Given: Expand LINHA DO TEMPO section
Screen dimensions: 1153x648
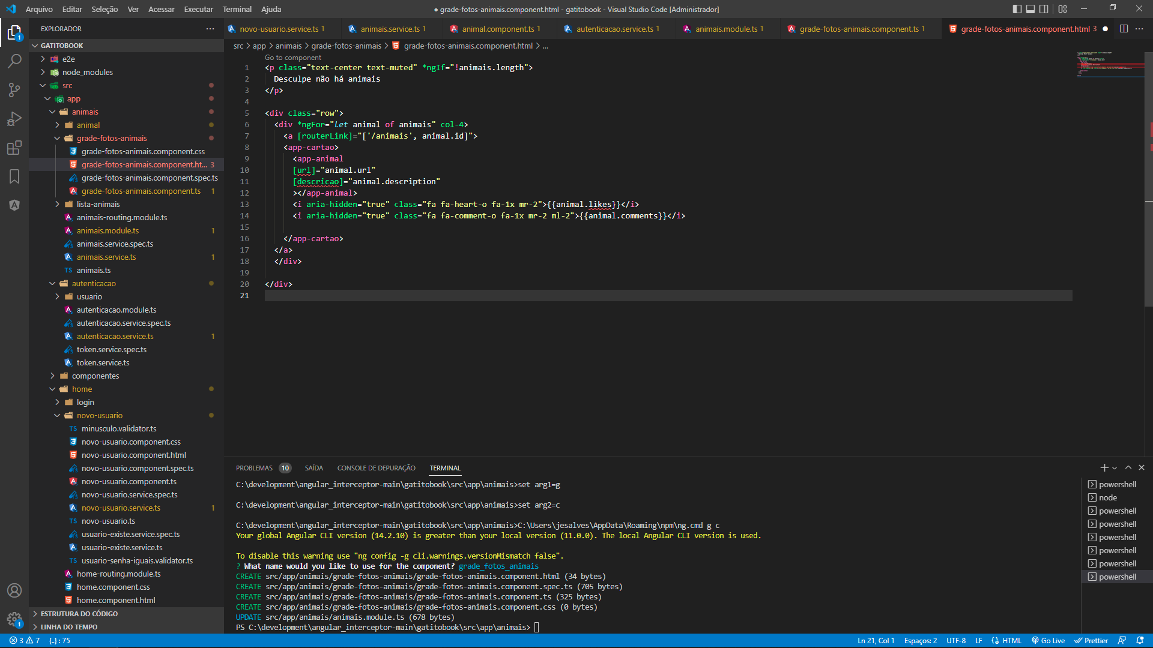Looking at the screenshot, I should pos(126,627).
